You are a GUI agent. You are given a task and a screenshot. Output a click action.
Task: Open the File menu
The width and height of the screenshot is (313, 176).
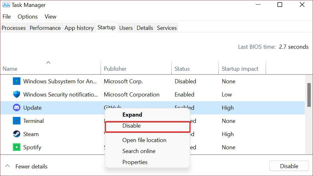tap(7, 17)
